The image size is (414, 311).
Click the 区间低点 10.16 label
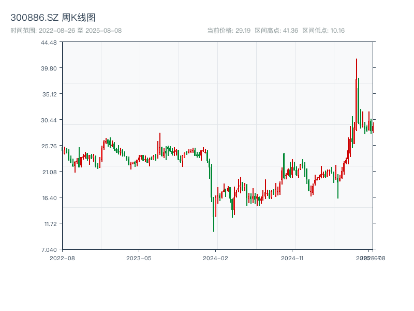pyautogui.click(x=323, y=31)
